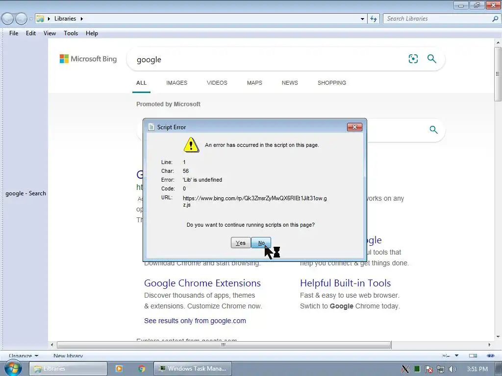Click the second search magnifier behind the dialog

click(433, 129)
